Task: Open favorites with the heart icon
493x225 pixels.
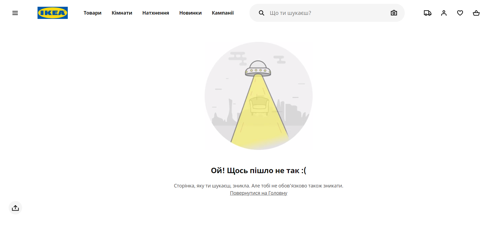Action: pyautogui.click(x=460, y=13)
